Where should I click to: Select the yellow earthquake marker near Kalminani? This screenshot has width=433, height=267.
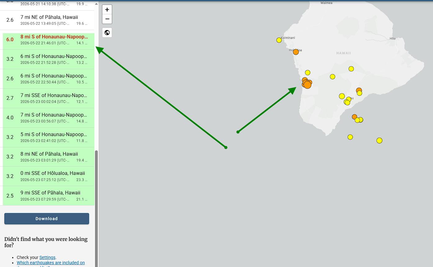click(279, 40)
